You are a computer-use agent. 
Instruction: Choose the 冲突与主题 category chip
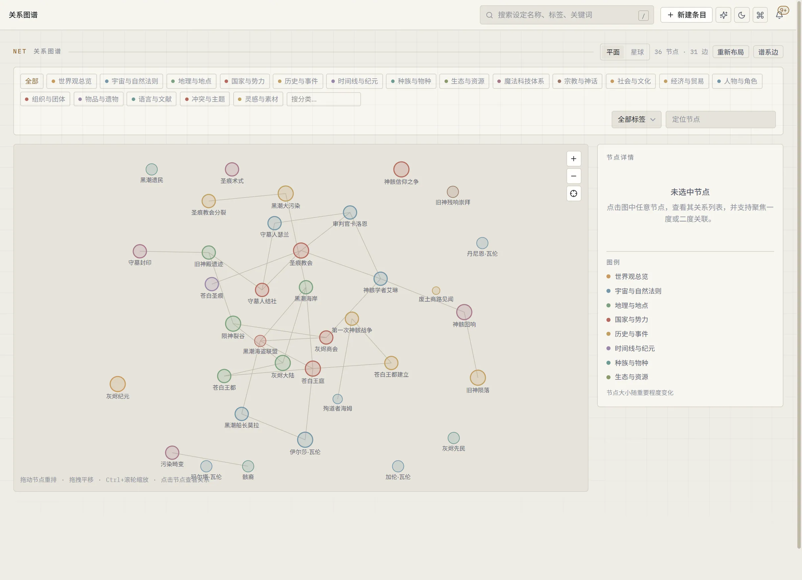coord(205,99)
